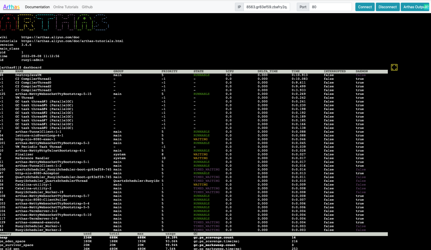Image resolution: width=431 pixels, height=250 pixels.
Task: Click gc.ps_marksweep.count label
Action: (x=214, y=245)
